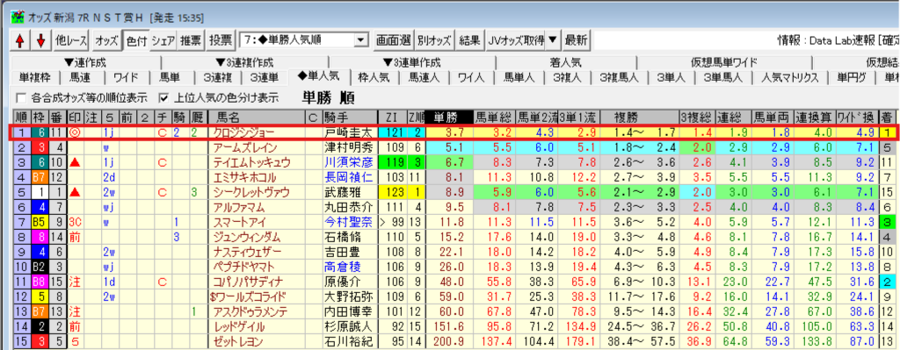Click the 画面選 button
The width and height of the screenshot is (900, 350).
393,40
